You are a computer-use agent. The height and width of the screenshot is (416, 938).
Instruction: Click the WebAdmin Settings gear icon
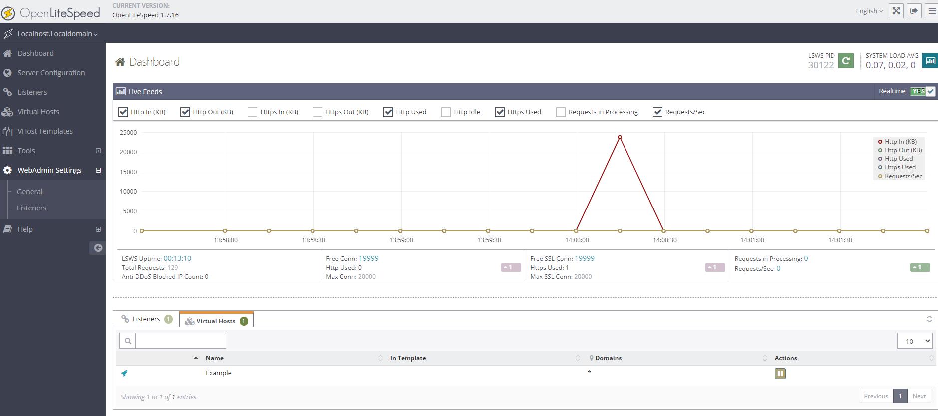(x=7, y=170)
